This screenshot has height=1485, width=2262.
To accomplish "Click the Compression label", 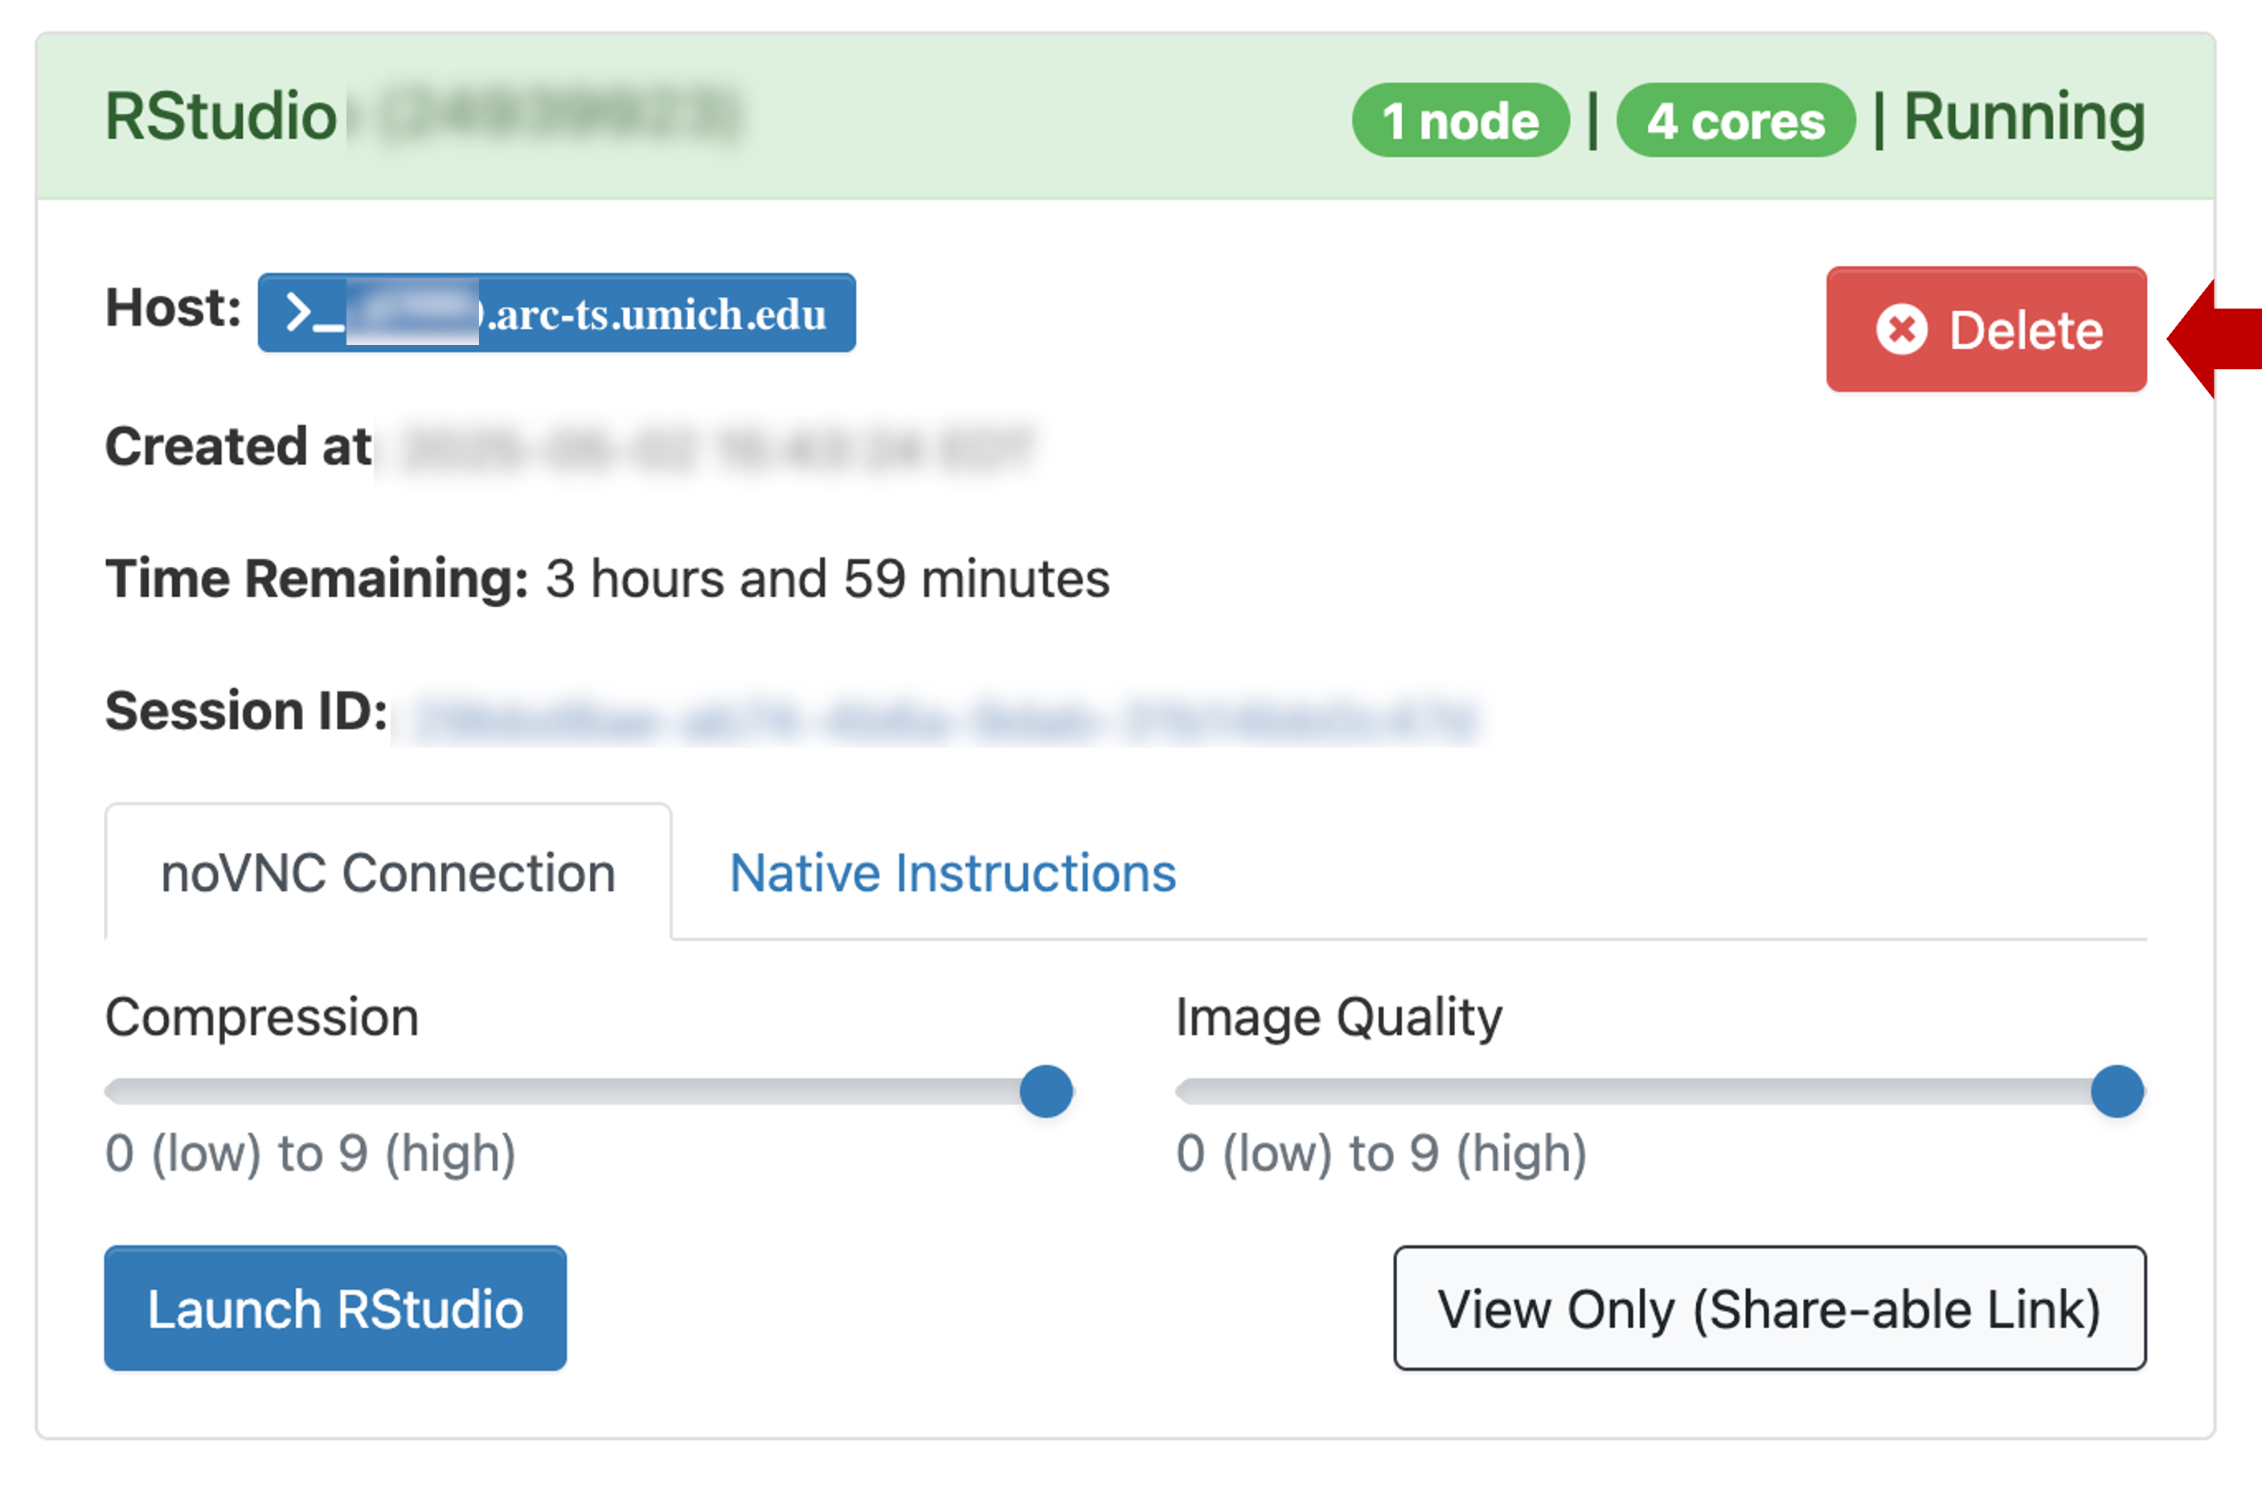I will coord(261,1016).
